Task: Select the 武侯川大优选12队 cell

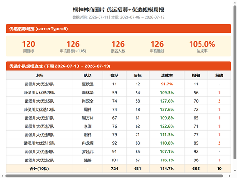Action: (x=39, y=109)
